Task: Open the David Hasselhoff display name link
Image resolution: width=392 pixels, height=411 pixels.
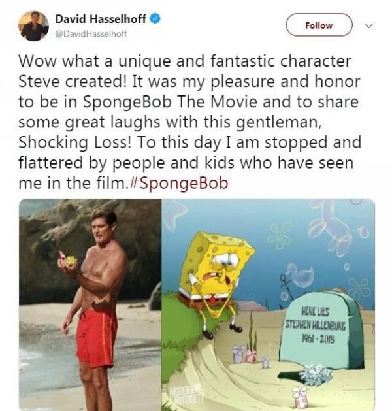Action: coord(101,19)
